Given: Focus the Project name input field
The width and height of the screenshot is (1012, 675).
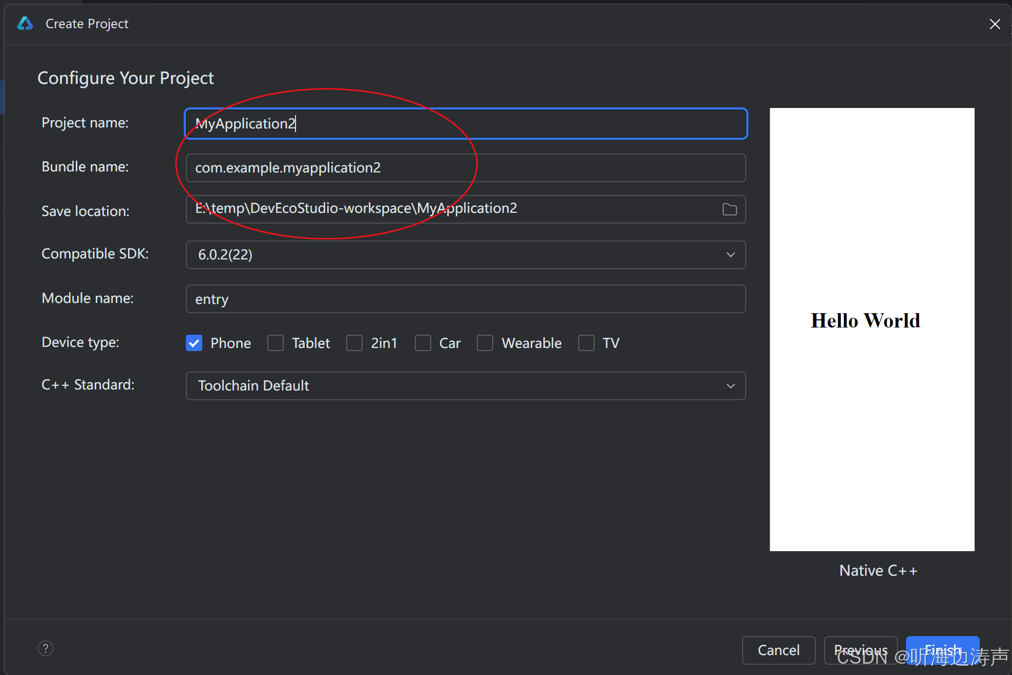Looking at the screenshot, I should pos(466,123).
